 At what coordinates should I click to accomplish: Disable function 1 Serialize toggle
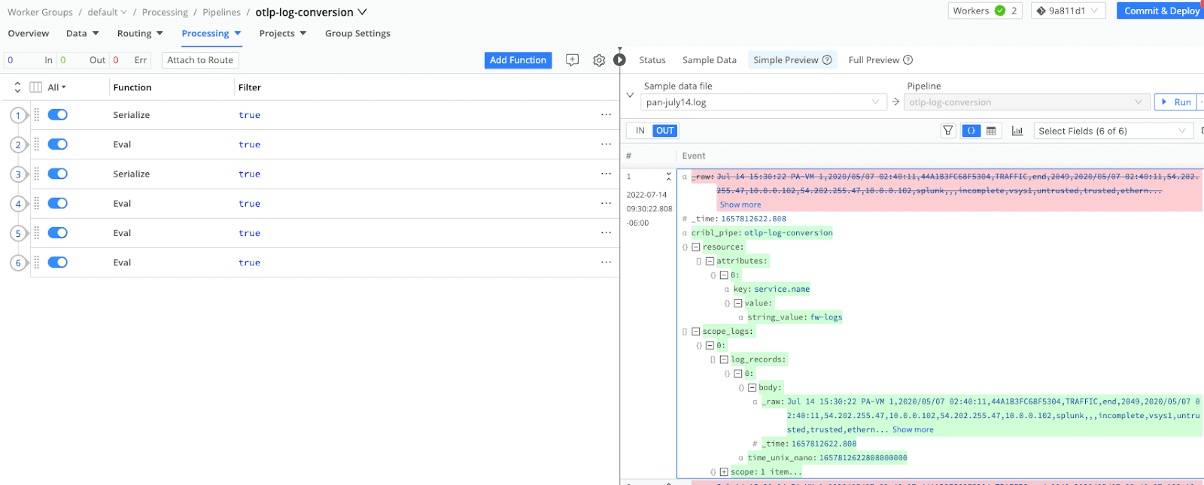(x=58, y=115)
